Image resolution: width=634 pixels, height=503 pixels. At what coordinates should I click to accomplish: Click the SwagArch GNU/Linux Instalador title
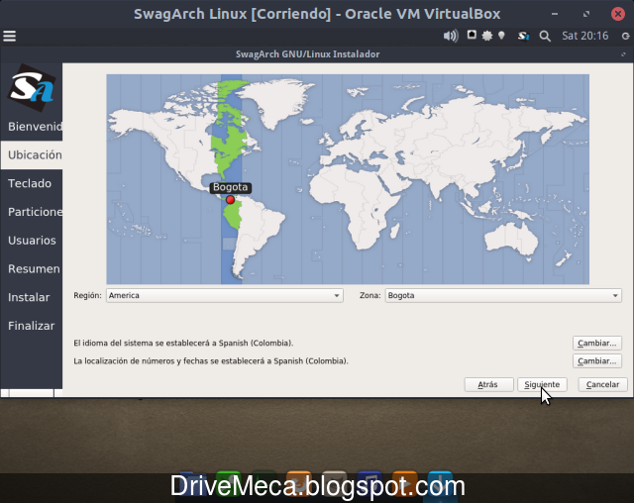click(x=308, y=54)
